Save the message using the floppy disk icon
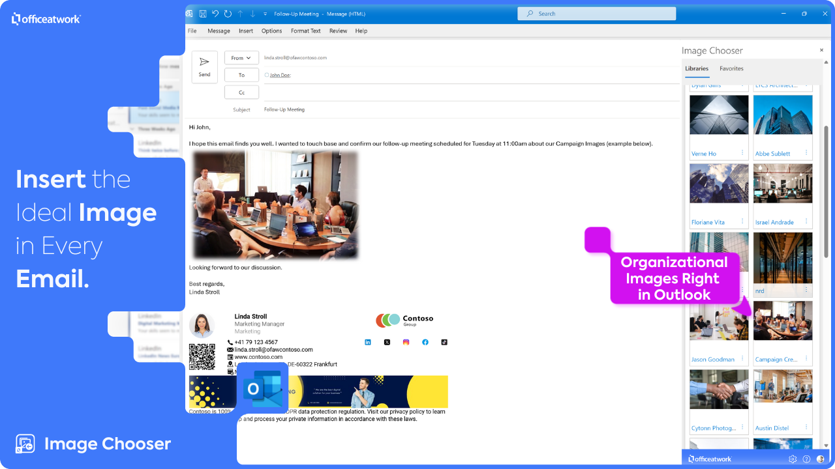 click(x=203, y=14)
